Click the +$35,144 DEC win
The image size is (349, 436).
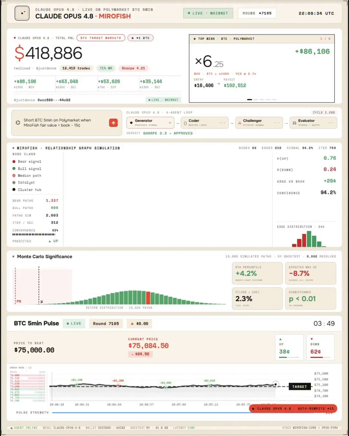[x=151, y=84]
